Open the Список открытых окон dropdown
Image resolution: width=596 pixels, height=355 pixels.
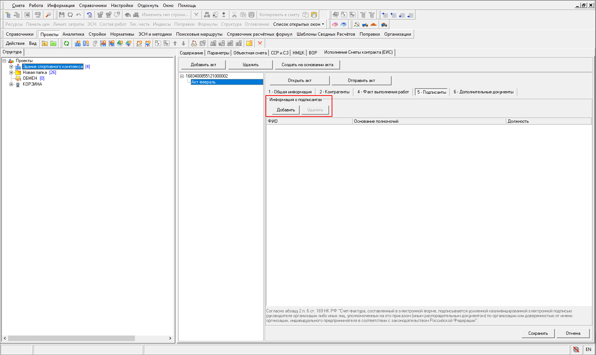pyautogui.click(x=299, y=24)
